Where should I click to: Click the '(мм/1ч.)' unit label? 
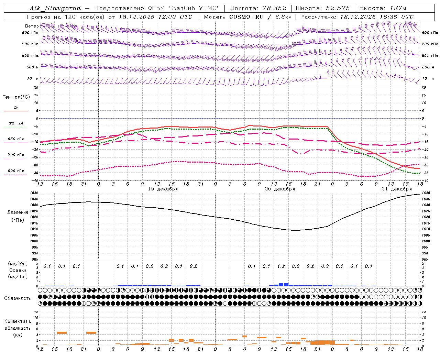(x=18, y=277)
